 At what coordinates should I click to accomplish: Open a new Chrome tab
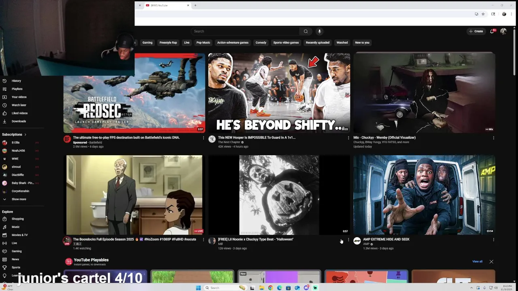(x=195, y=5)
